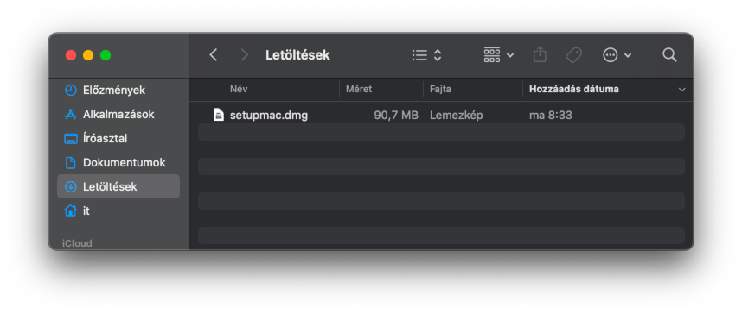Open the it home folder
Image resolution: width=742 pixels, height=314 pixels.
(118, 210)
